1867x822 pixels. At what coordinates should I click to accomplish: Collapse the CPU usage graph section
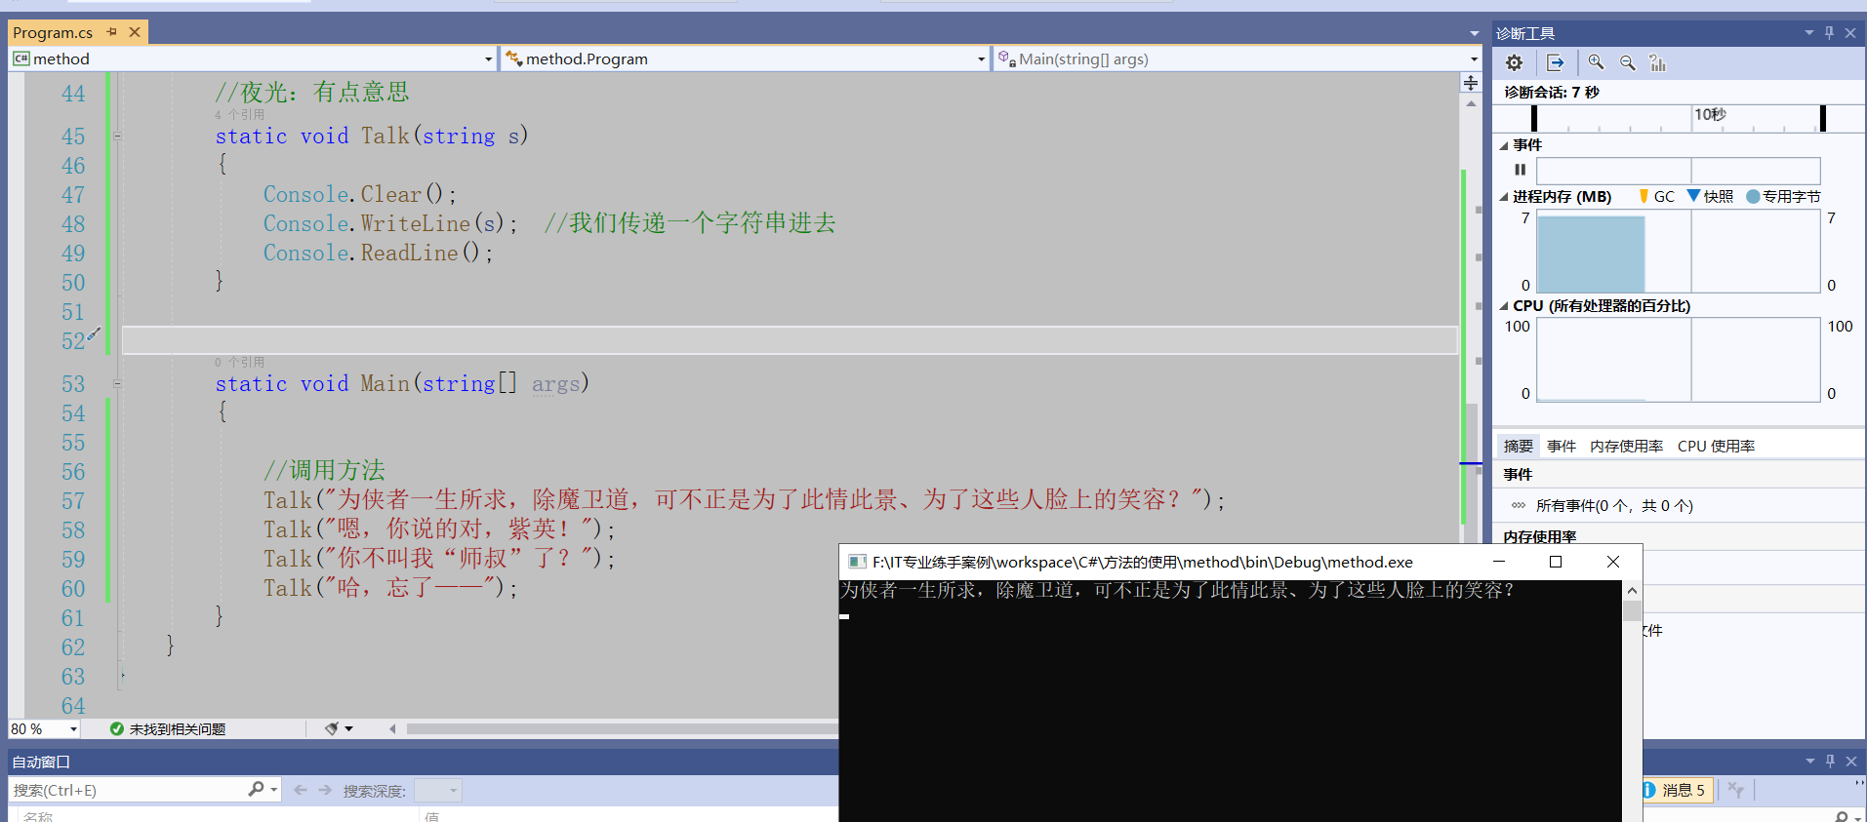click(1504, 306)
